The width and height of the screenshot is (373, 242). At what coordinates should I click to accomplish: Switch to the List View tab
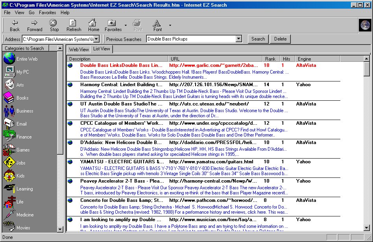(102, 49)
